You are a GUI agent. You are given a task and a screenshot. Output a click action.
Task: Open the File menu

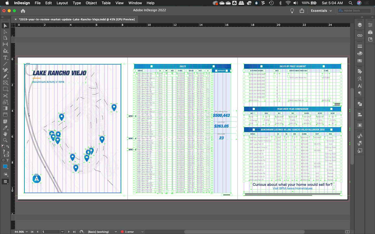pos(37,3)
